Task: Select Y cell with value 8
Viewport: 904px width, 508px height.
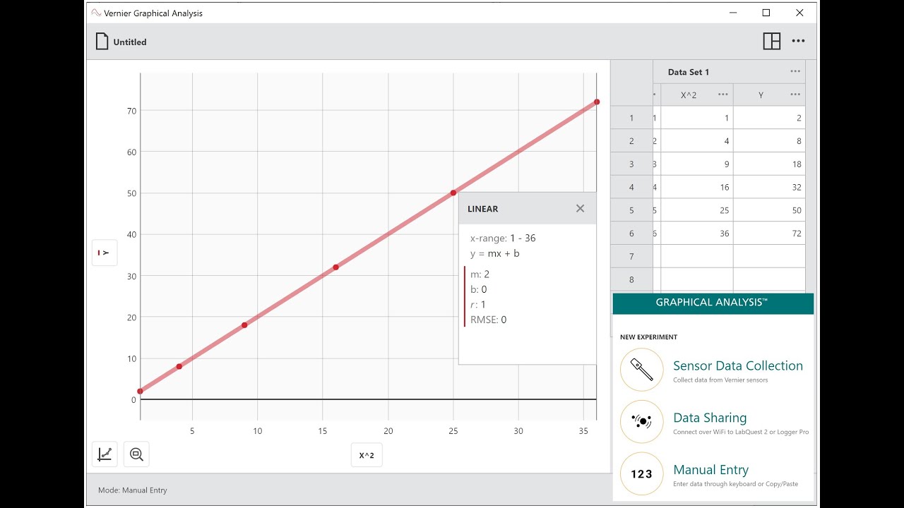Action: (769, 141)
